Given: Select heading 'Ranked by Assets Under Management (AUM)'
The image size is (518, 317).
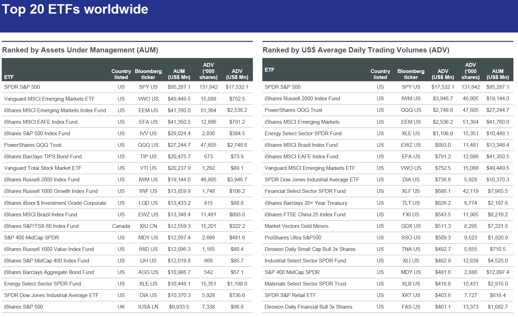Looking at the screenshot, I should [80, 50].
